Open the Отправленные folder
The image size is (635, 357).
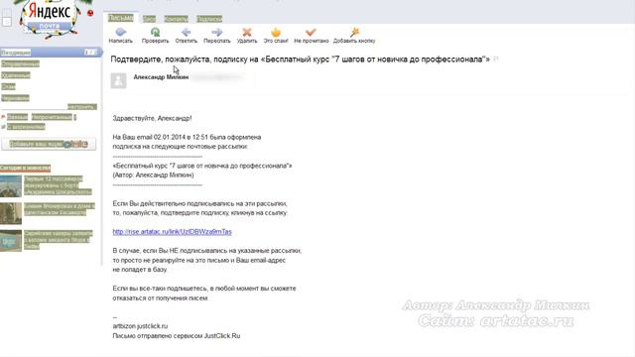click(20, 63)
